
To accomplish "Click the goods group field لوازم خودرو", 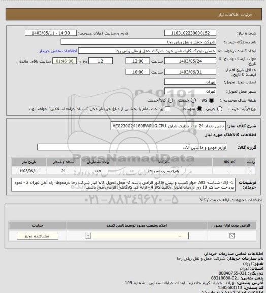I will [132, 147].
